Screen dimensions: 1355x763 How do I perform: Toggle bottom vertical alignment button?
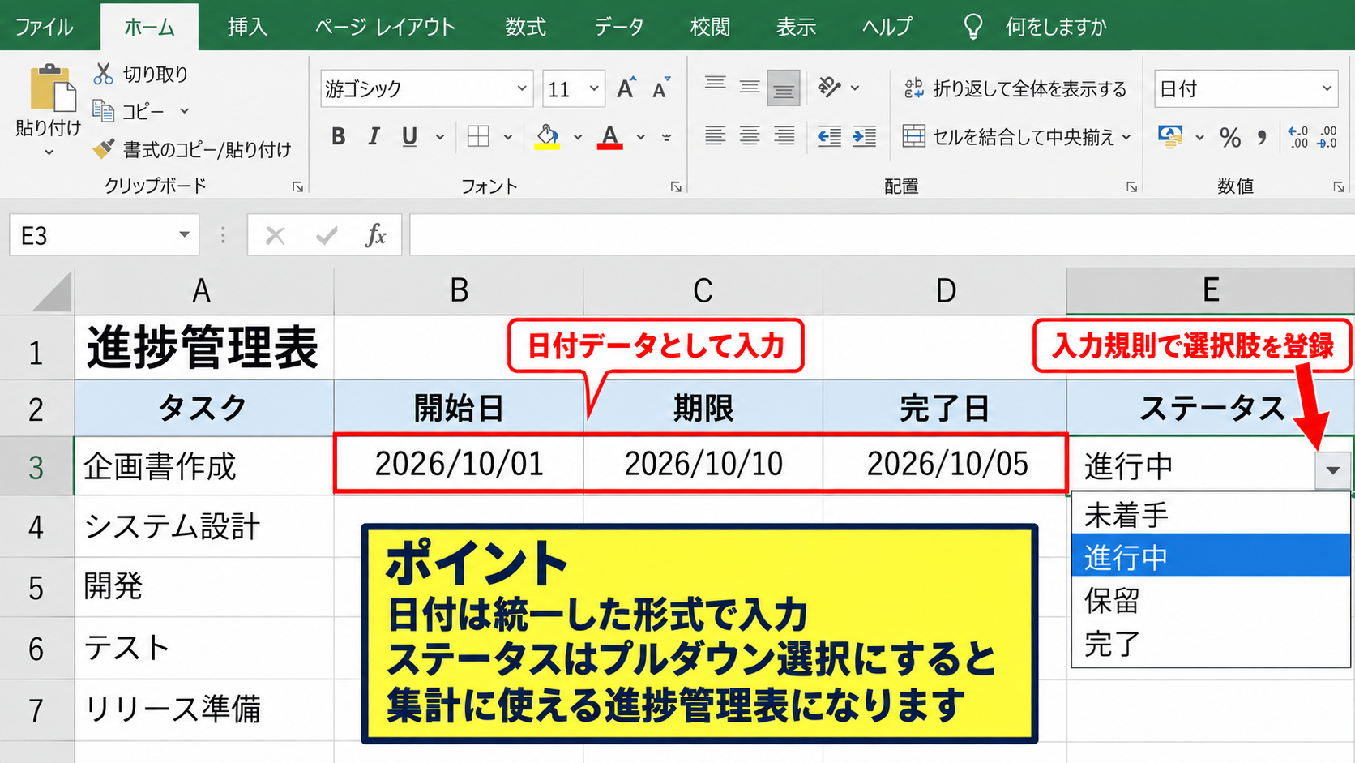[784, 88]
